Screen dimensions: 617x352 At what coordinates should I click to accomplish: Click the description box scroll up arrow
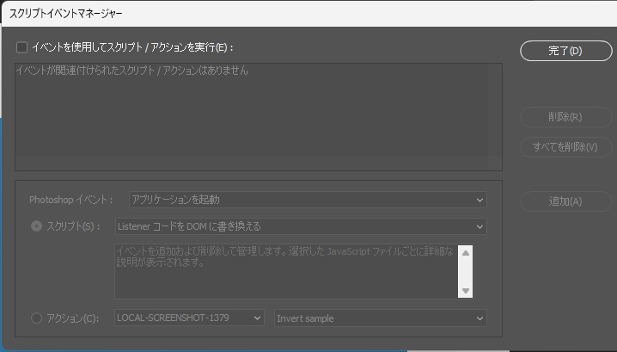click(466, 253)
